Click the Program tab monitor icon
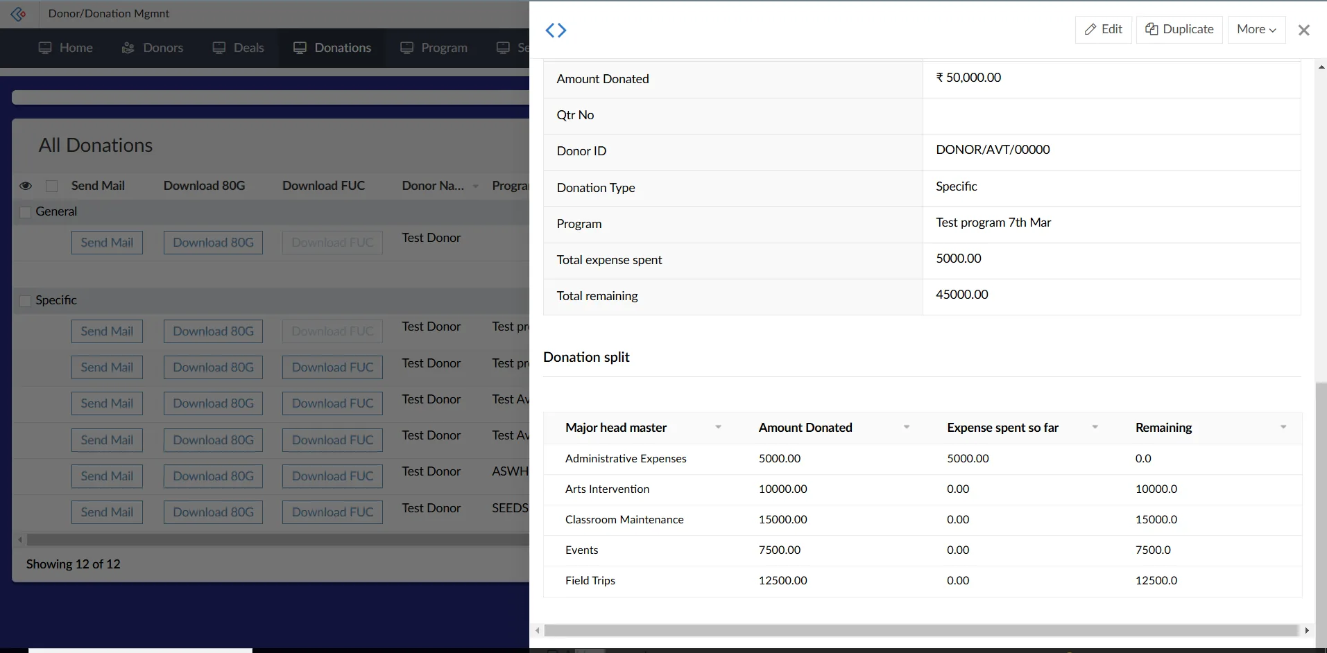Screen dimensions: 1327x653 407,48
